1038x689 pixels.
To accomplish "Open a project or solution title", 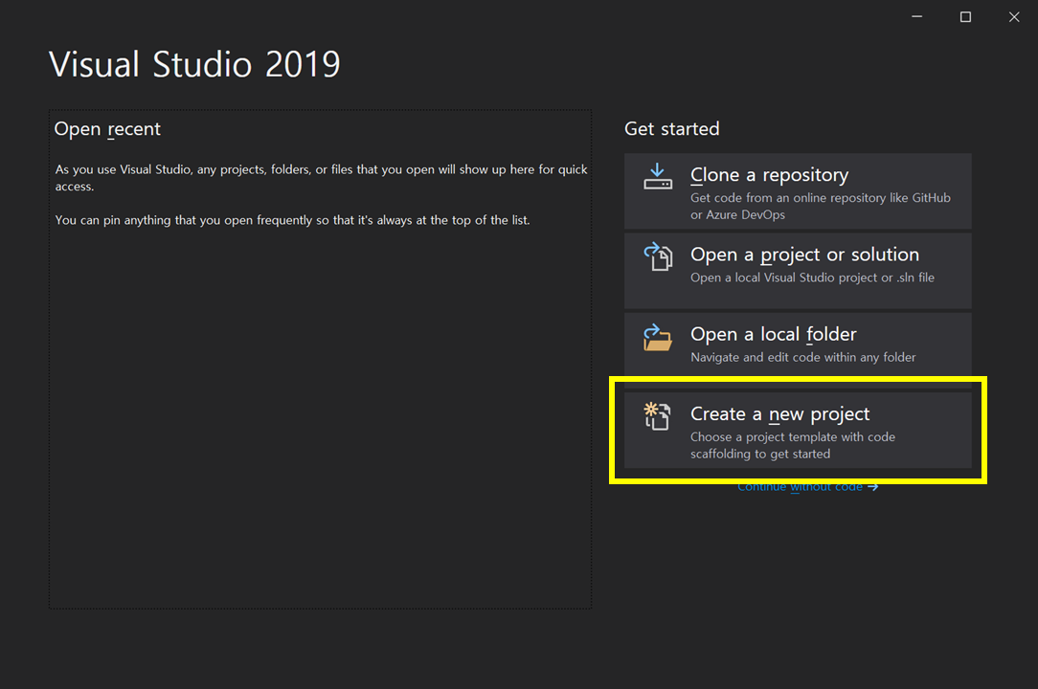I will [x=804, y=255].
